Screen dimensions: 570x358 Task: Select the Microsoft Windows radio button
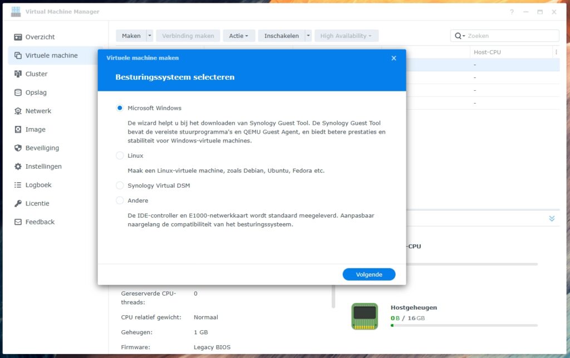120,108
